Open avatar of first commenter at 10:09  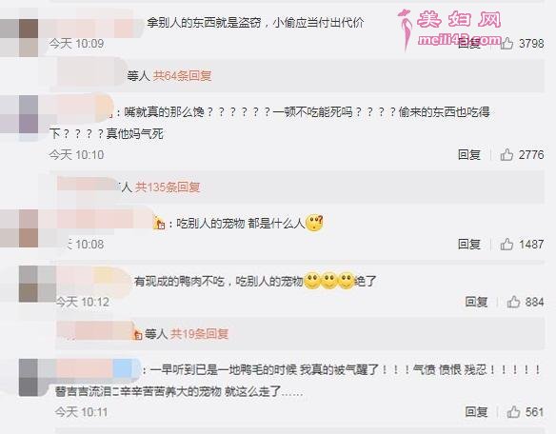[19, 38]
